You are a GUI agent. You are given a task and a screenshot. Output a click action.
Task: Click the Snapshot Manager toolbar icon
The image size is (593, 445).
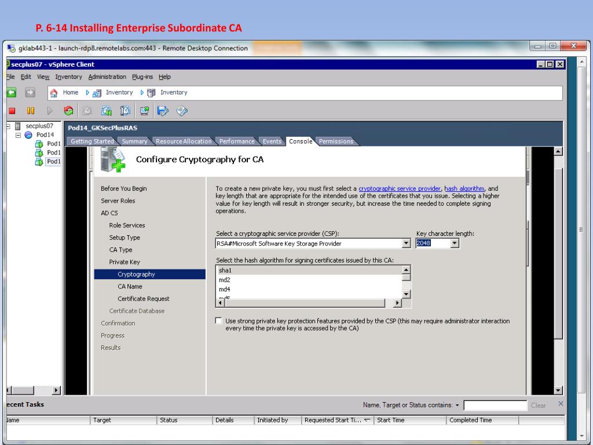point(125,111)
